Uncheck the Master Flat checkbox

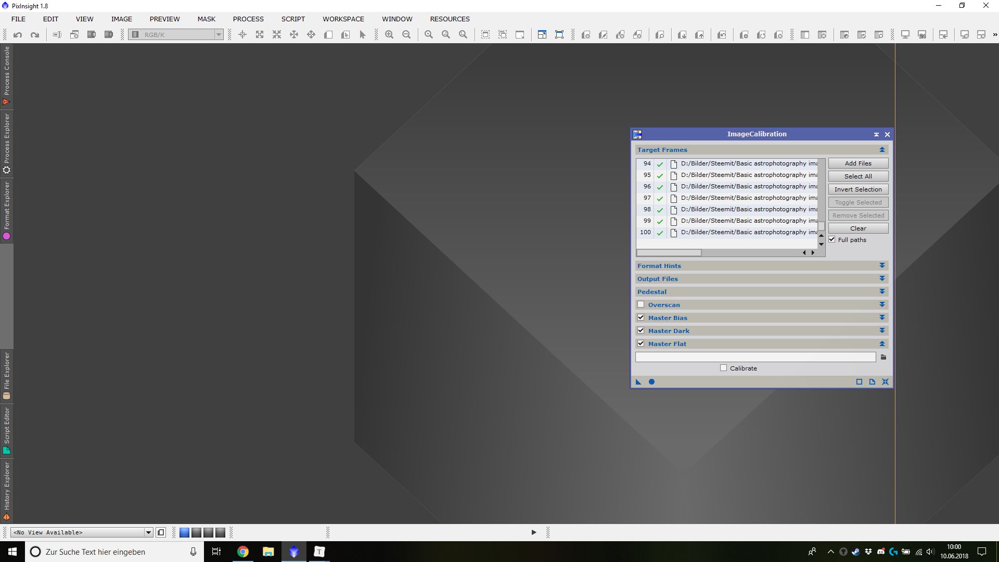click(x=641, y=343)
